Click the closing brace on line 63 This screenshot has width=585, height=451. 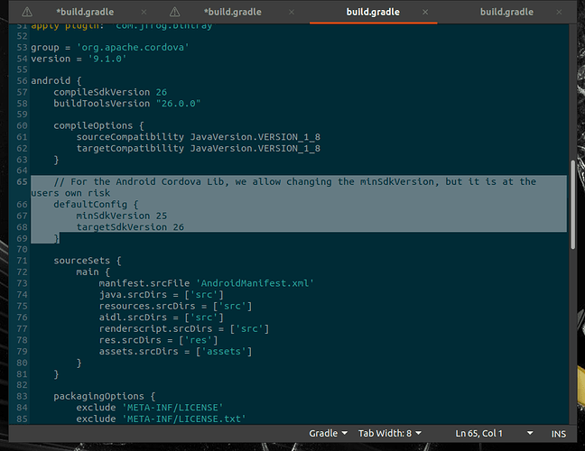click(x=56, y=160)
